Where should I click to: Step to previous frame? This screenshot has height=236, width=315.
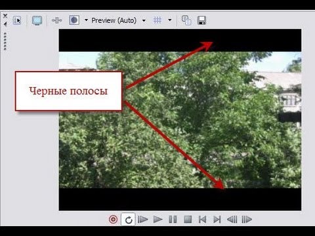click(x=232, y=219)
